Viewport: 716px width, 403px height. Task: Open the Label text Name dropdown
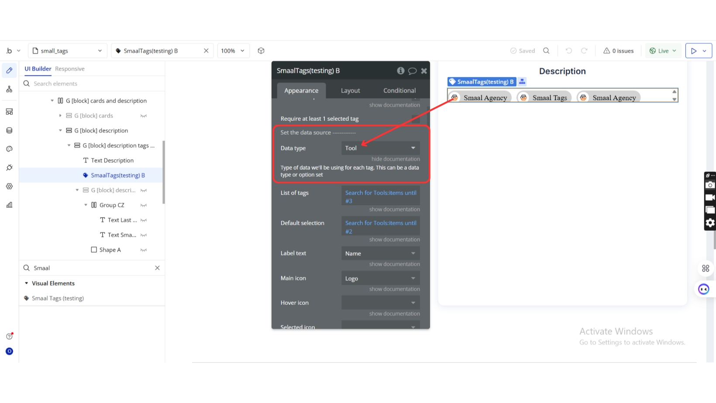380,253
